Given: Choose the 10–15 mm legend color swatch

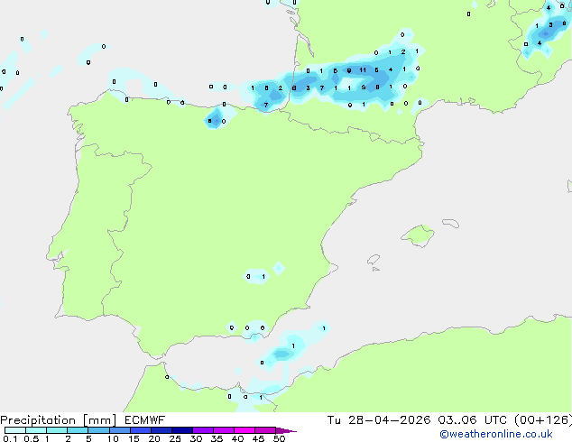Looking at the screenshot, I should (119, 430).
